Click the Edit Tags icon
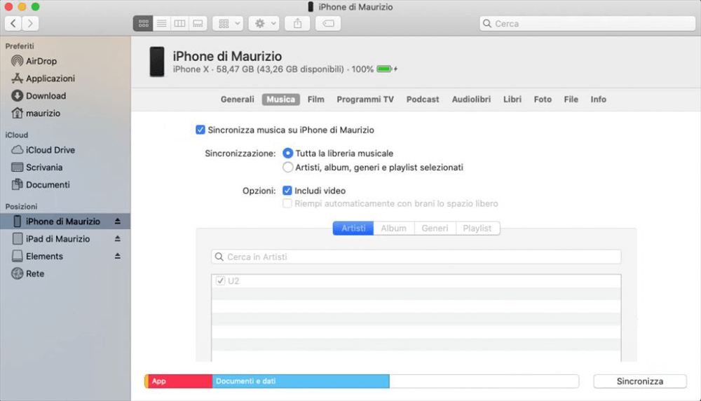The image size is (701, 401). (x=328, y=23)
